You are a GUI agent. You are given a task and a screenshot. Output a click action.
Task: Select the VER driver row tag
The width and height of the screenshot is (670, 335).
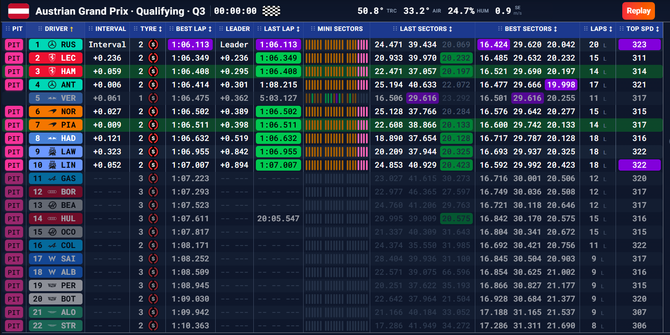(55, 98)
